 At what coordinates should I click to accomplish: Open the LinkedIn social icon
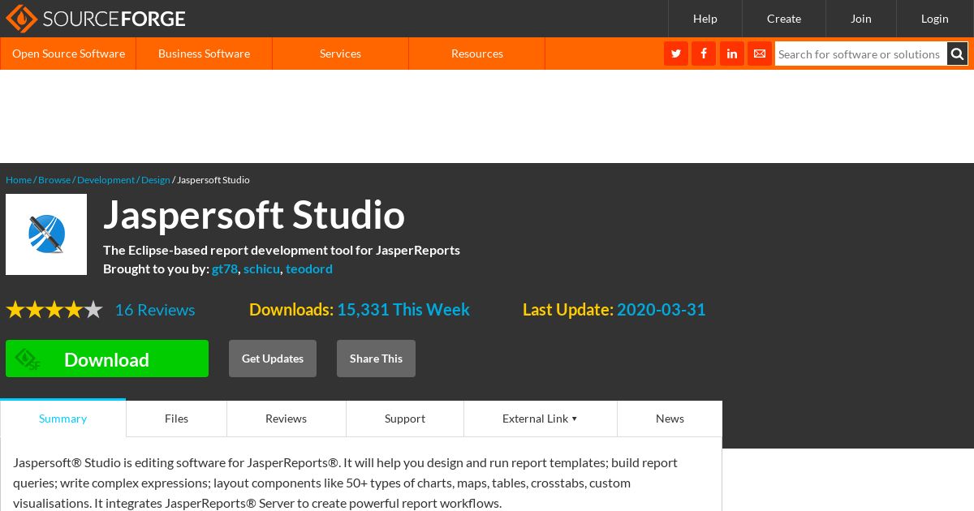[732, 54]
